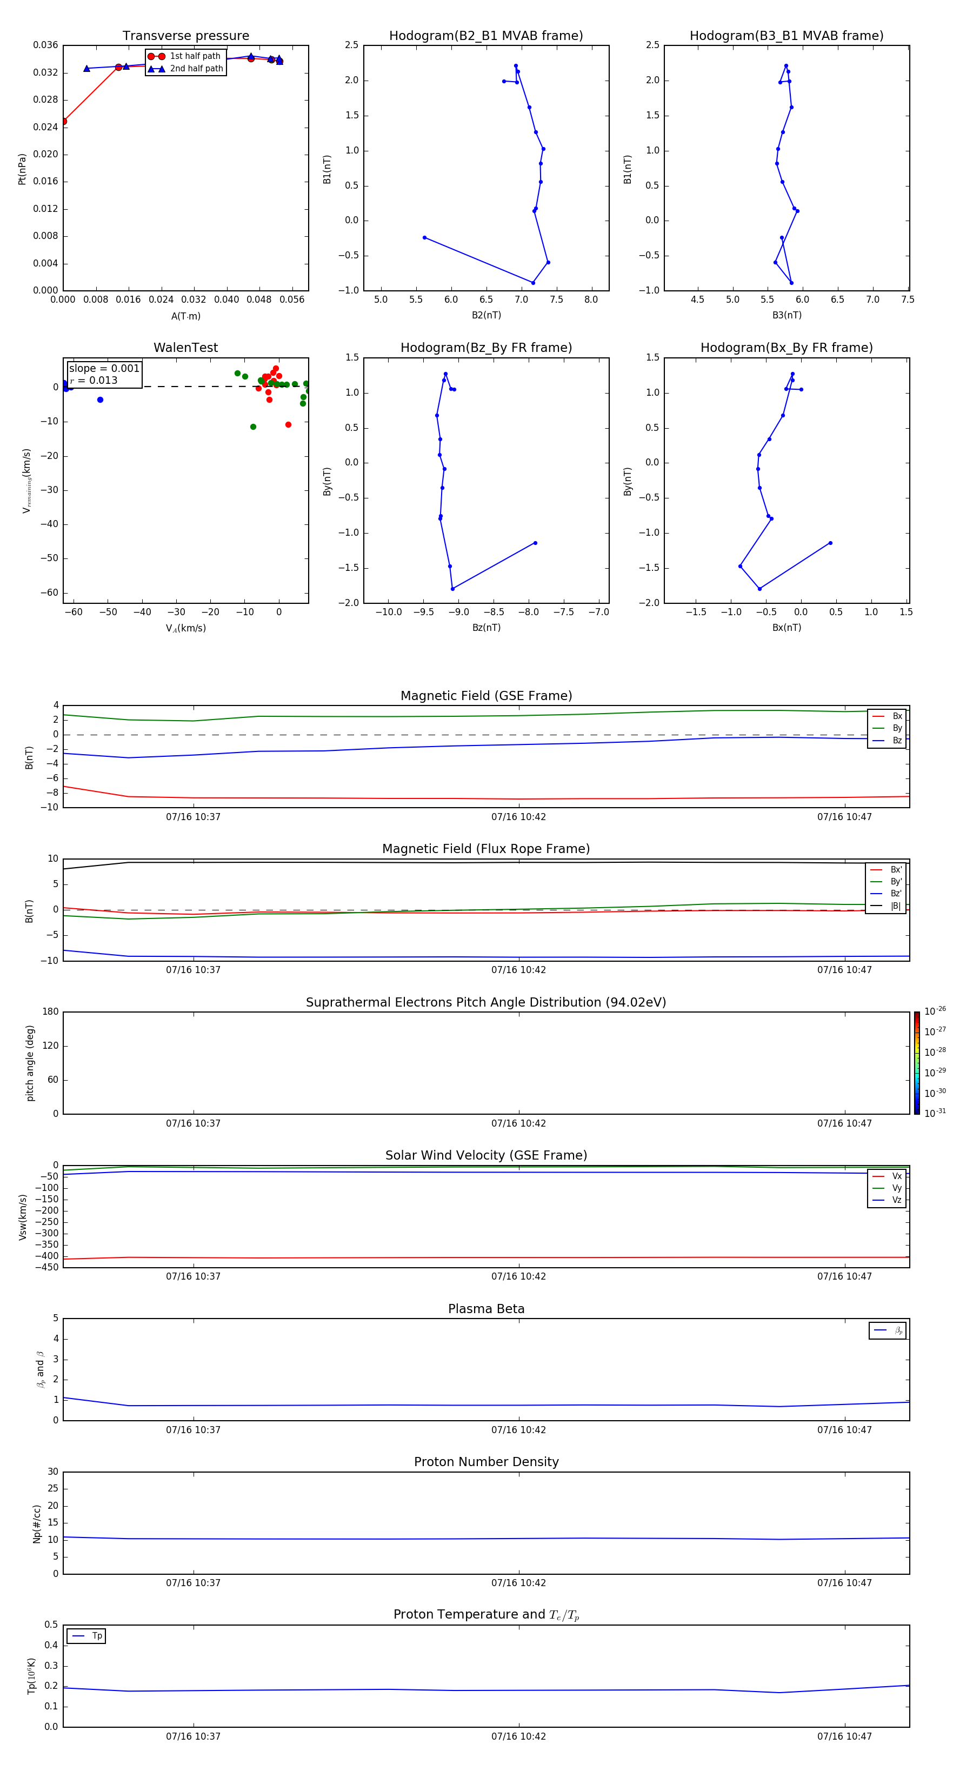The image size is (973, 1784).
Task: Click the 'Hodogram(B3_B1 MVAB frame)' title
Action: 787,36
